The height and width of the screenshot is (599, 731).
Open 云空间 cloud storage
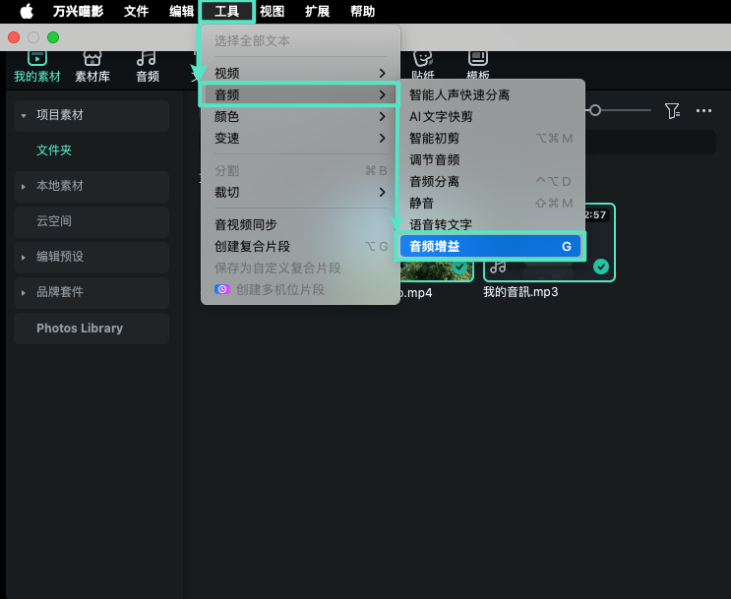click(x=91, y=221)
